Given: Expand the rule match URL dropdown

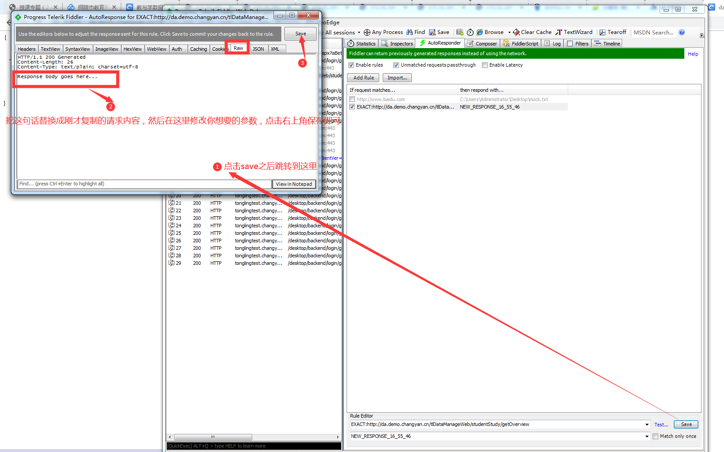Looking at the screenshot, I should click(647, 425).
